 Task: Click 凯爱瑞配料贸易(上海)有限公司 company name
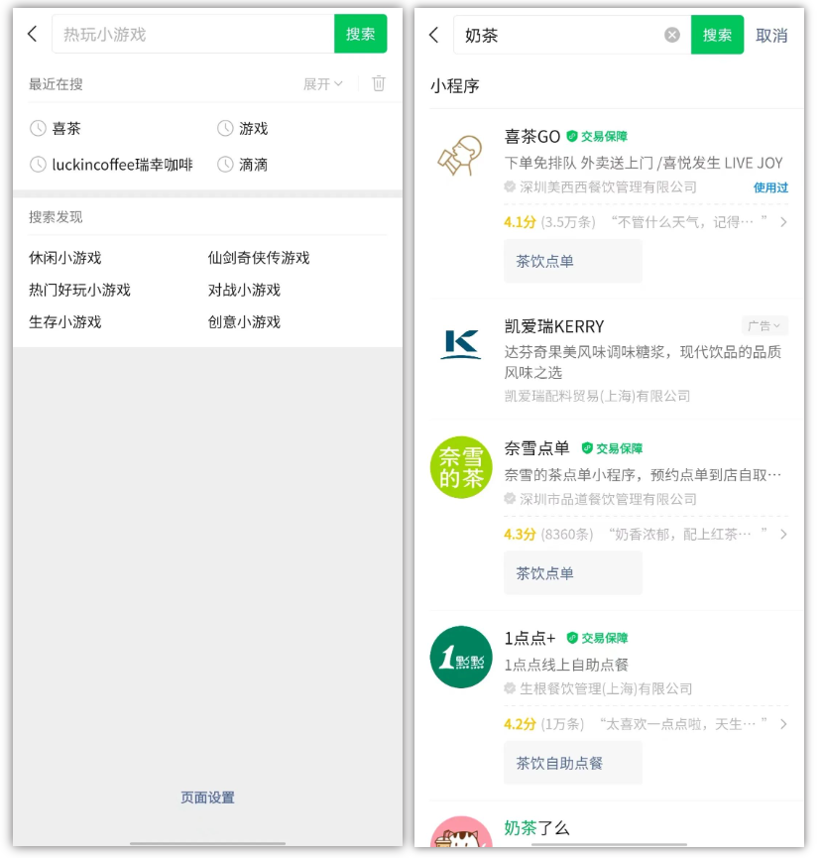click(597, 396)
